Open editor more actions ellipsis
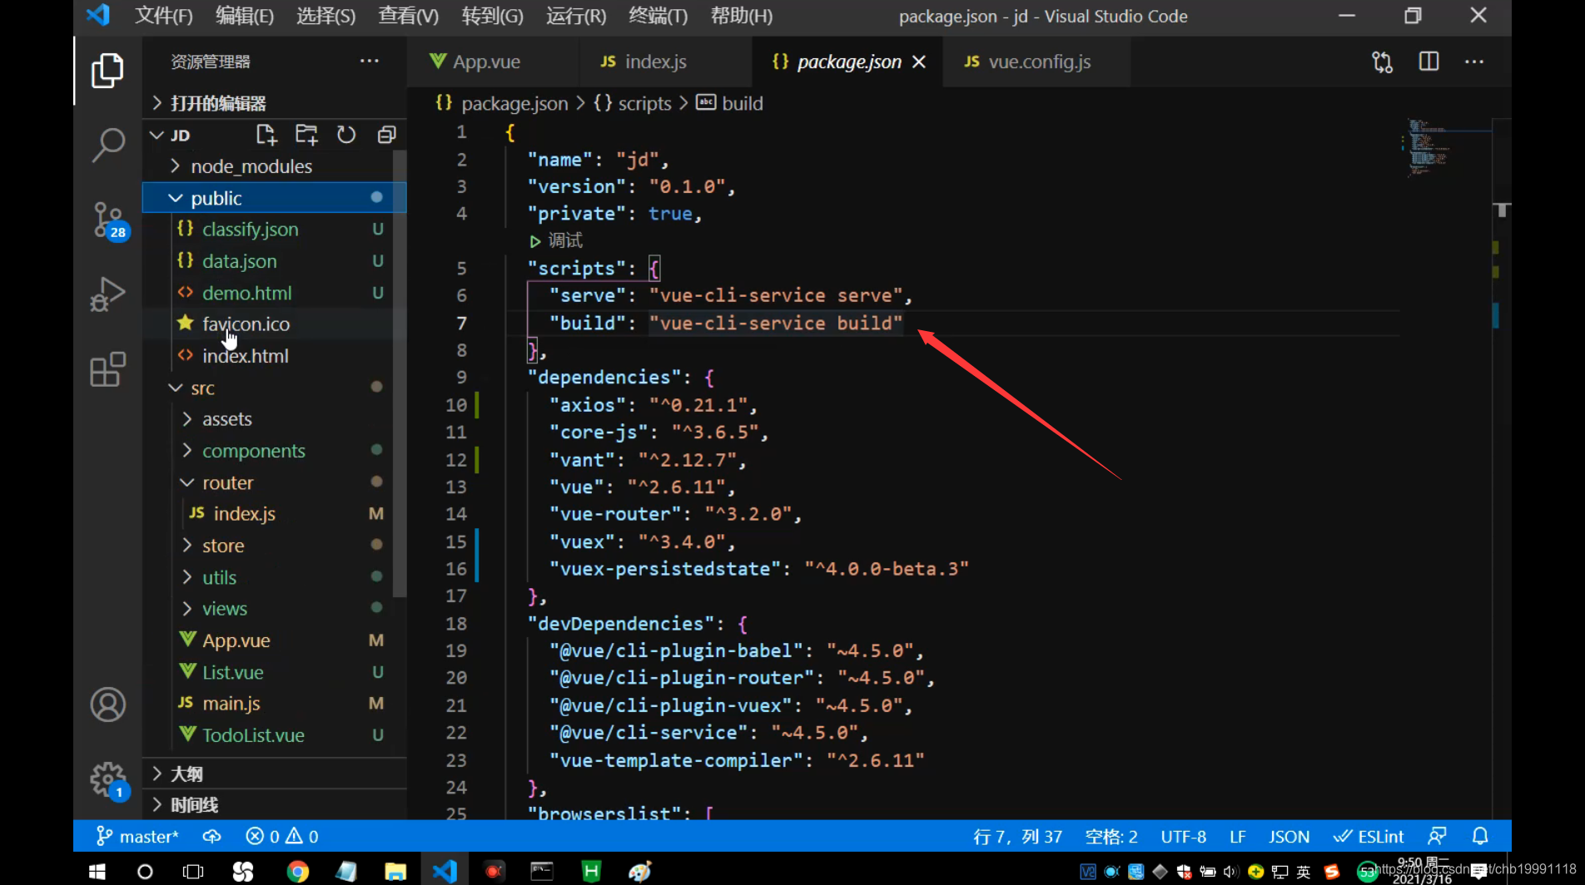This screenshot has height=885, width=1585. [1474, 62]
